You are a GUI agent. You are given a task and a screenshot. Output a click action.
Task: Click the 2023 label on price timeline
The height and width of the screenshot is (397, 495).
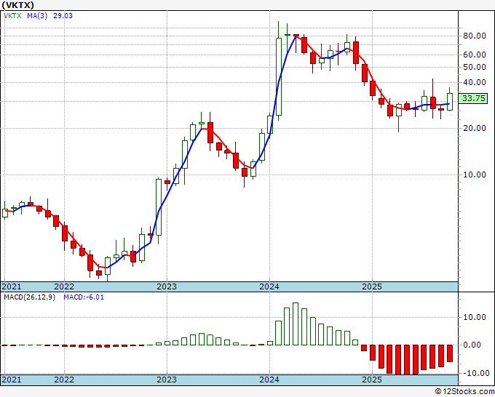point(167,286)
